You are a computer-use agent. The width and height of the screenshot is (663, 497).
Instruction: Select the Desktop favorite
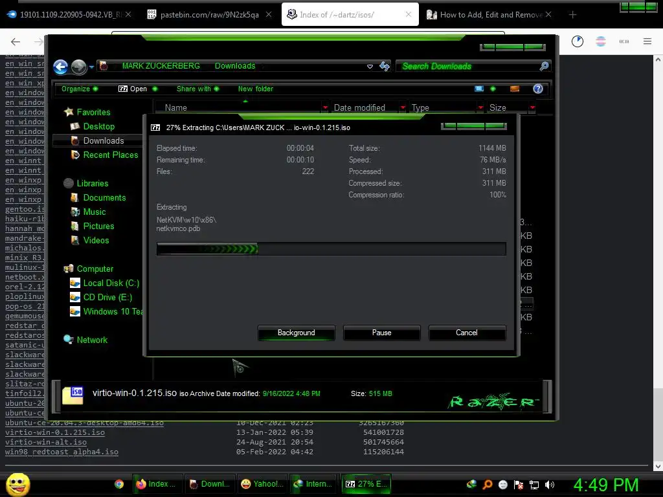coord(98,126)
